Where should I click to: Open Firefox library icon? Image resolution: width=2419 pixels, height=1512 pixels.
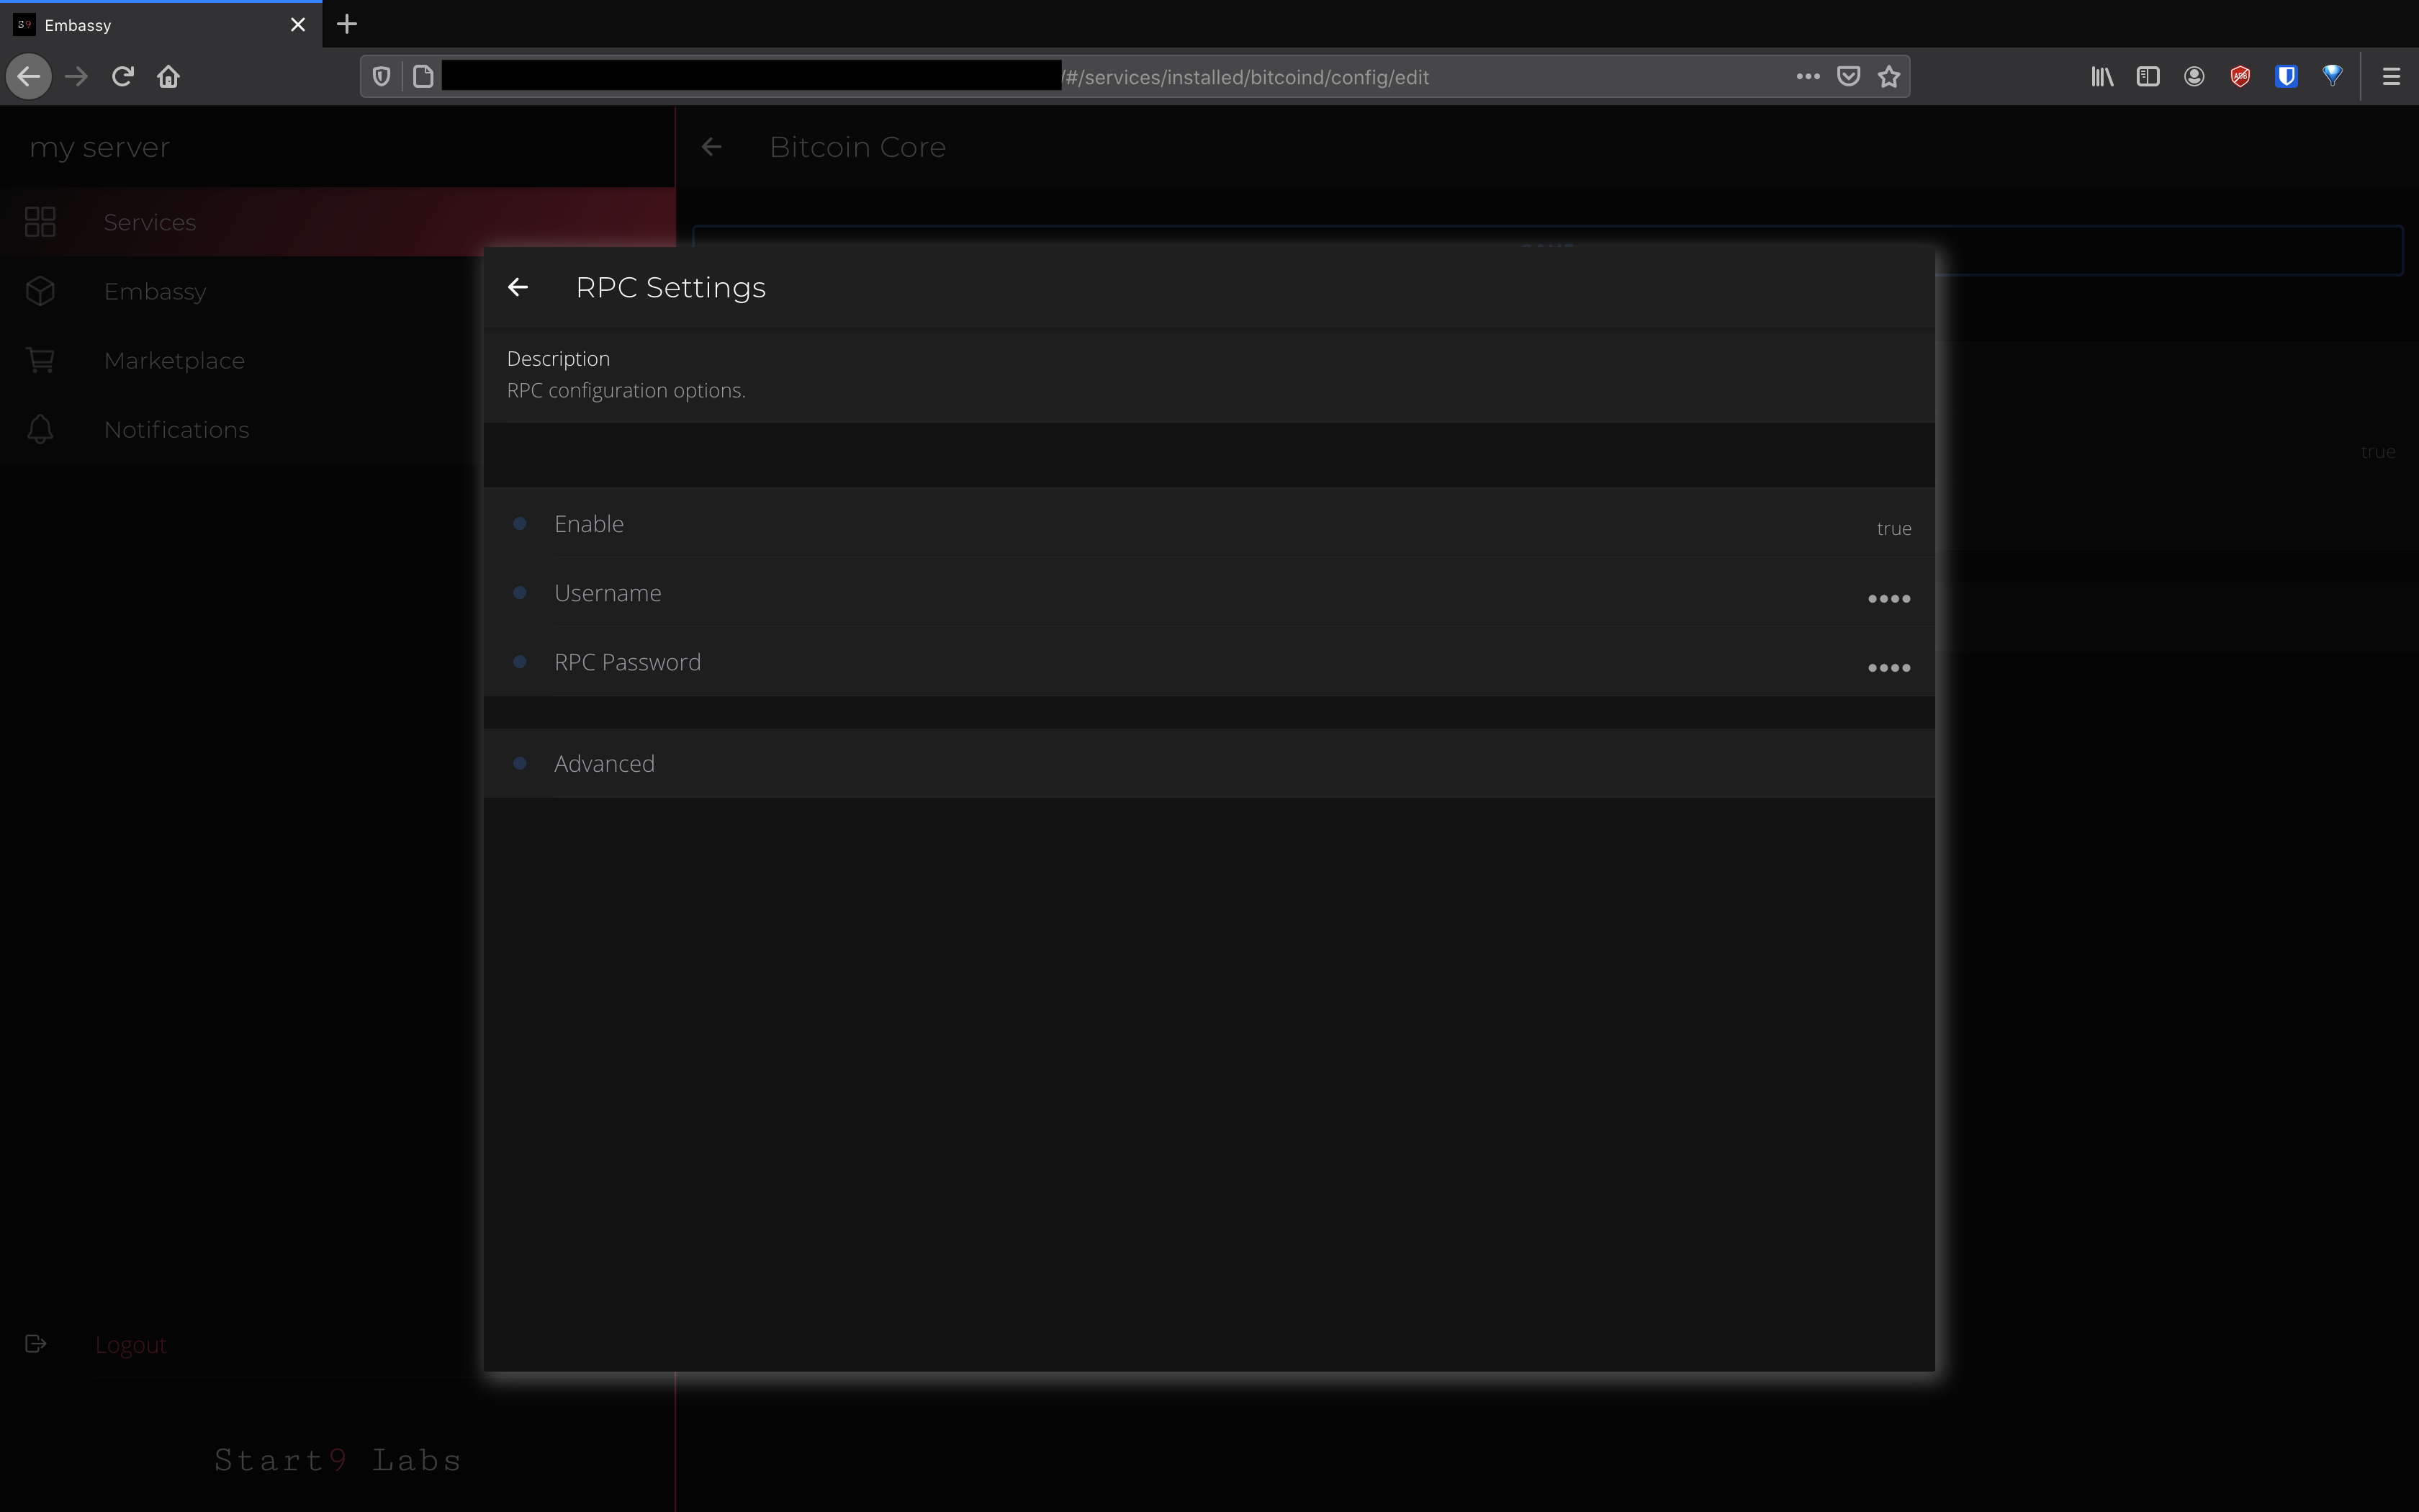(x=2101, y=77)
